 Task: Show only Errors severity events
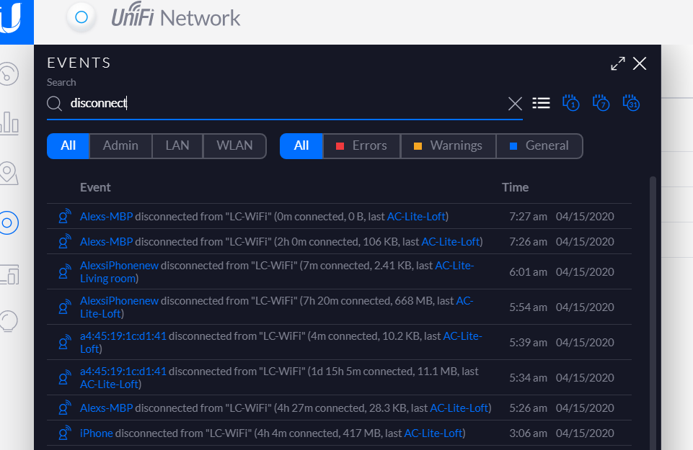[x=361, y=145]
